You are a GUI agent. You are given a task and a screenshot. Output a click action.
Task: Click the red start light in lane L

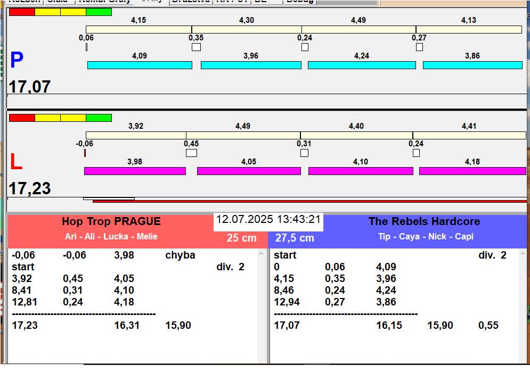22,118
